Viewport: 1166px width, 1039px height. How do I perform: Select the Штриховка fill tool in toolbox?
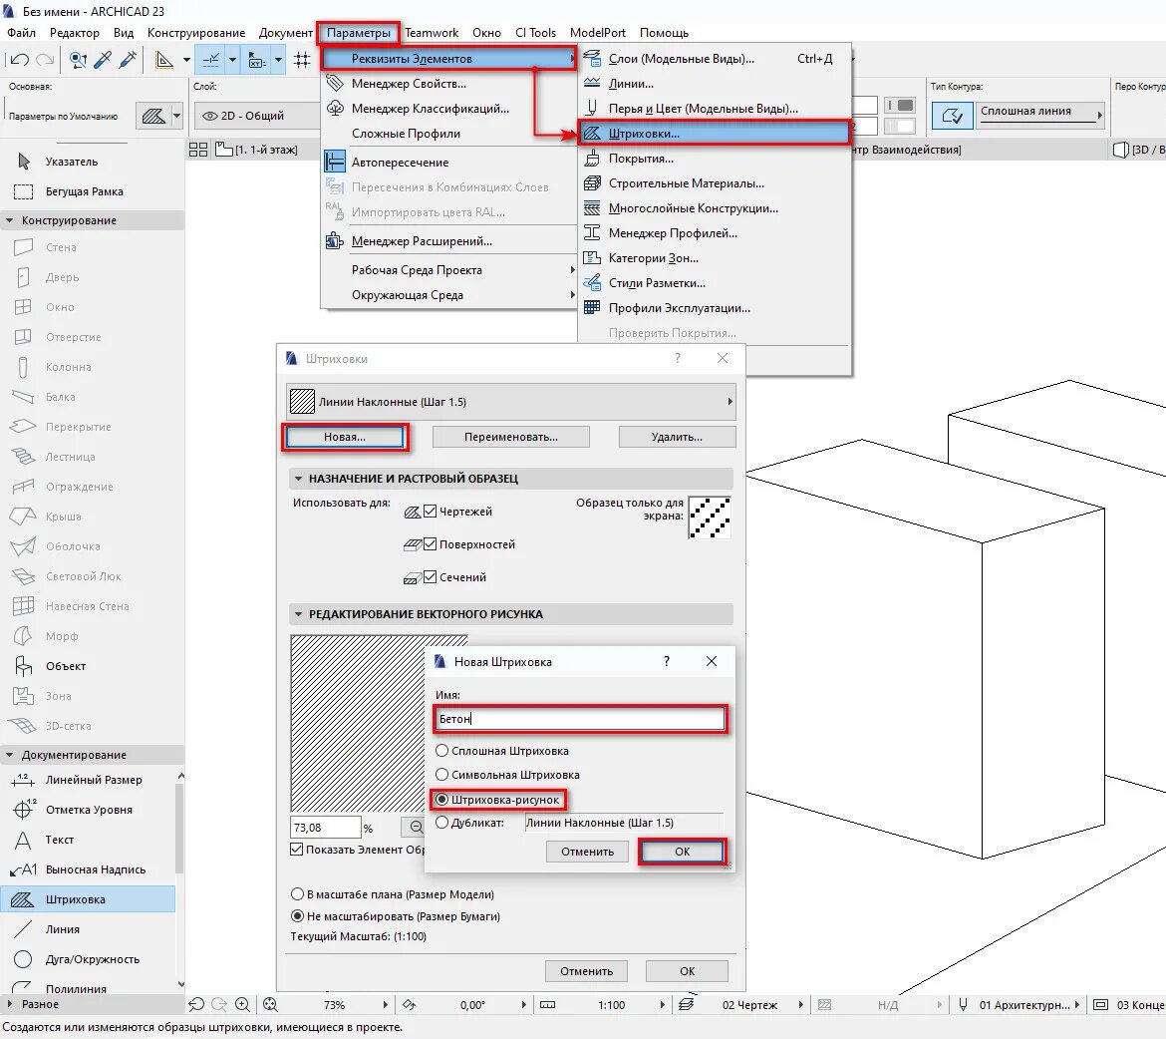click(88, 899)
